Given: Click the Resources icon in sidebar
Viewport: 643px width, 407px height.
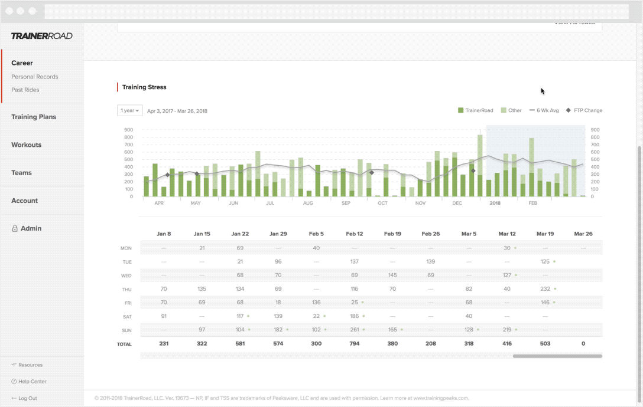Looking at the screenshot, I should point(14,365).
